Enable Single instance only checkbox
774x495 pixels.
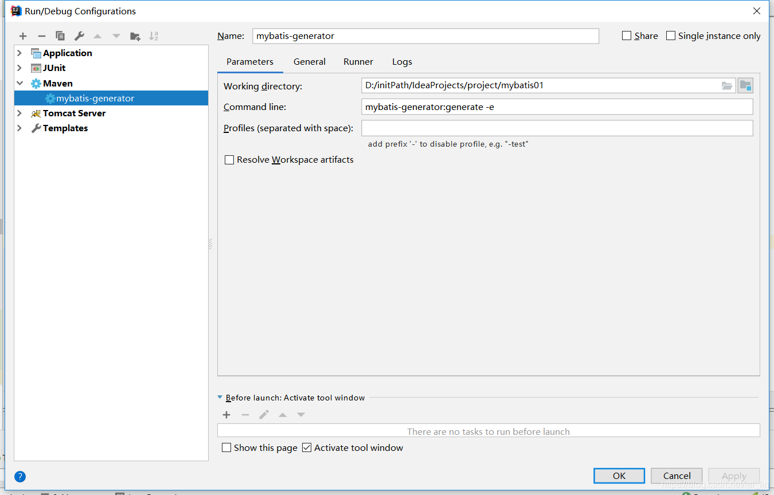(671, 36)
